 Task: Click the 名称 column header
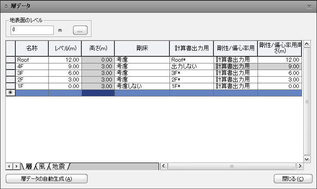pos(32,48)
